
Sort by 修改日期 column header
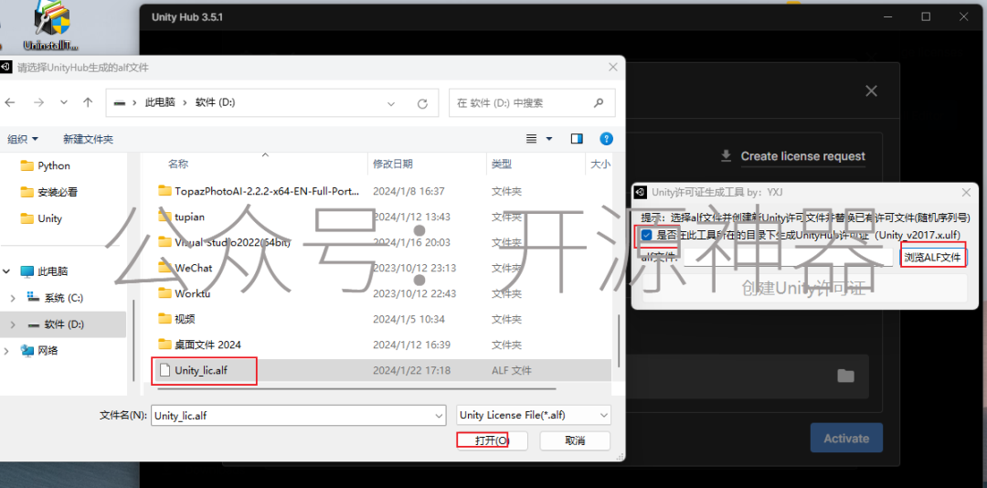[393, 164]
